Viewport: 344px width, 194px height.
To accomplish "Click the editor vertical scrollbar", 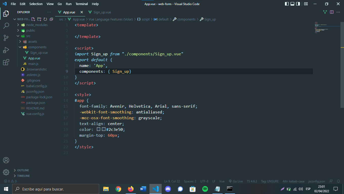I will point(342,64).
